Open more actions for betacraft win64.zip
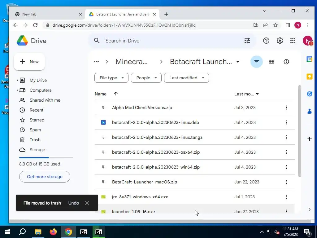This screenshot has width=317, height=238. (x=286, y=167)
